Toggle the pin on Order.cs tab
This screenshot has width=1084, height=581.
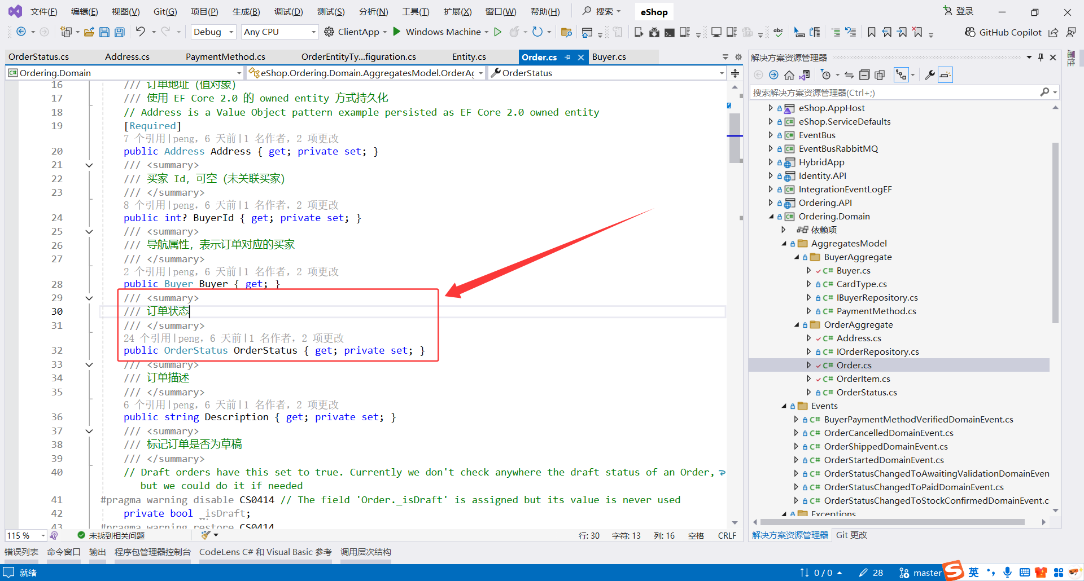coord(567,57)
